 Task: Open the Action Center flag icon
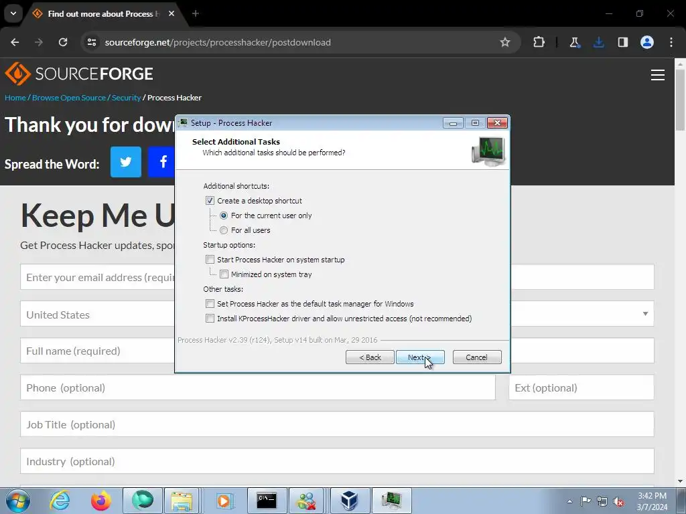click(586, 501)
